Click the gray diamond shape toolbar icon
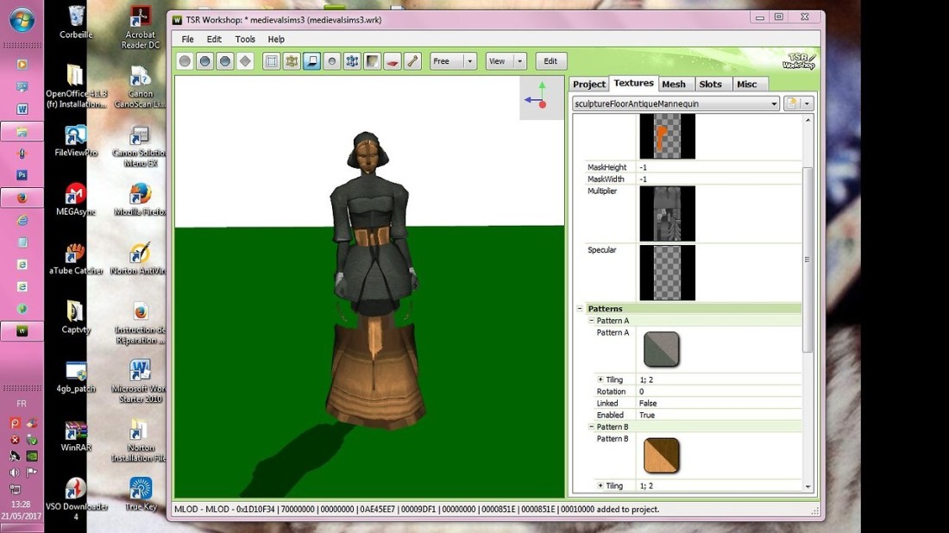Screen dimensions: 949x533 click(x=245, y=61)
